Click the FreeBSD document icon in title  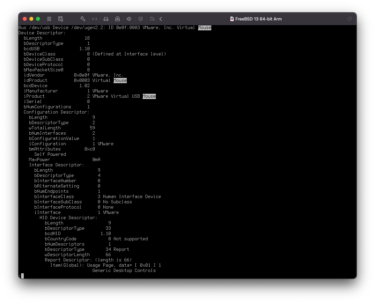point(232,19)
